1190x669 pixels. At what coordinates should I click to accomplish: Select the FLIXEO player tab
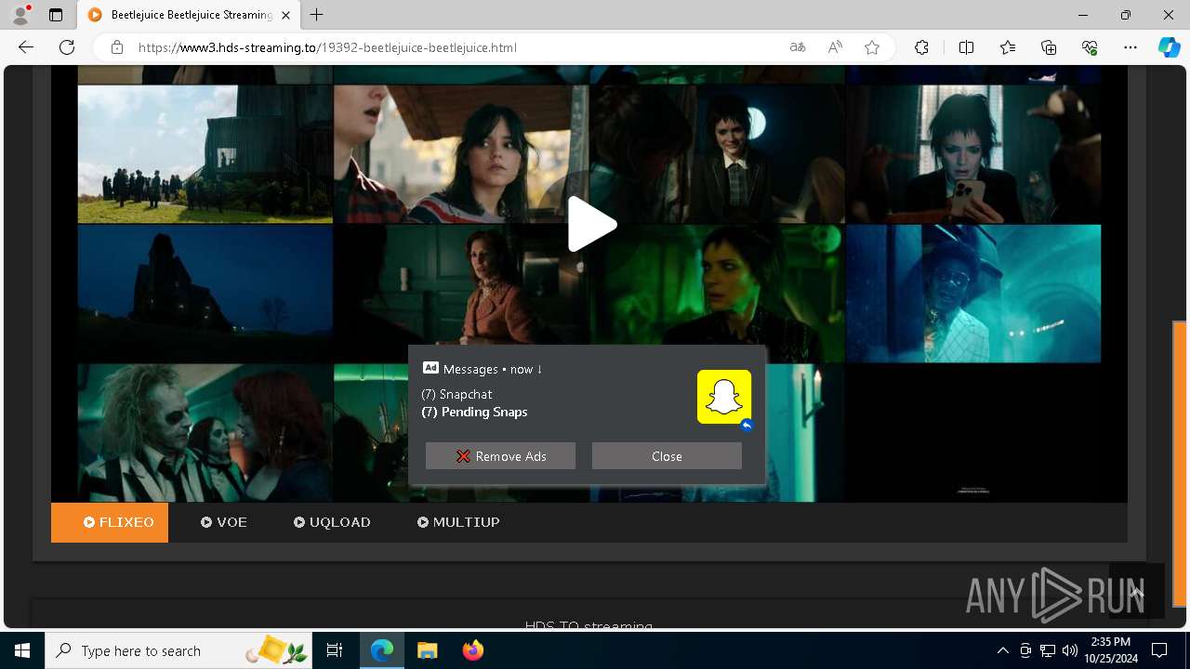[110, 522]
